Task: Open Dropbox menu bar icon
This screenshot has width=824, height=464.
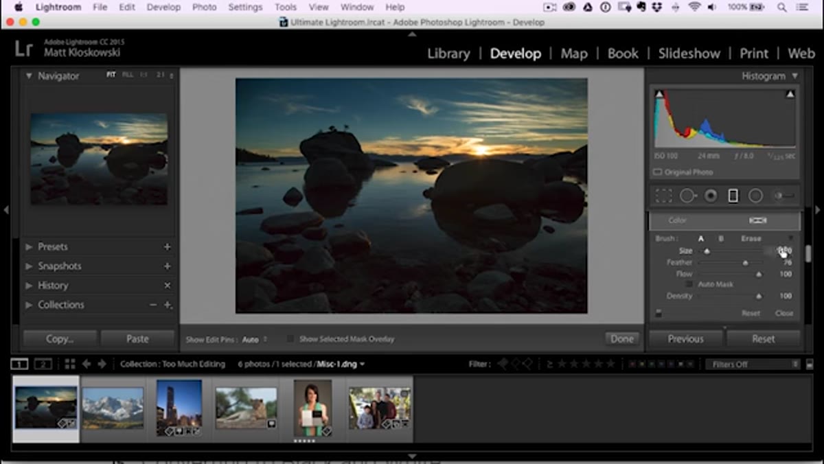Action: coord(657,7)
